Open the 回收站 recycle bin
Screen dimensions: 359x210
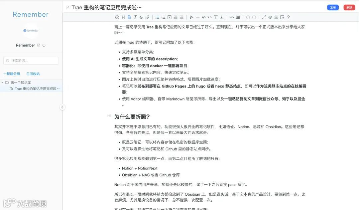33,74
